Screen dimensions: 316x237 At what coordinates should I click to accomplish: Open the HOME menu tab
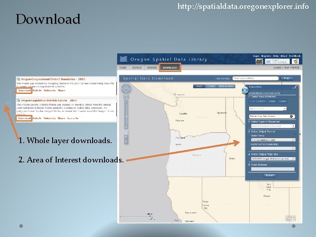pos(123,68)
